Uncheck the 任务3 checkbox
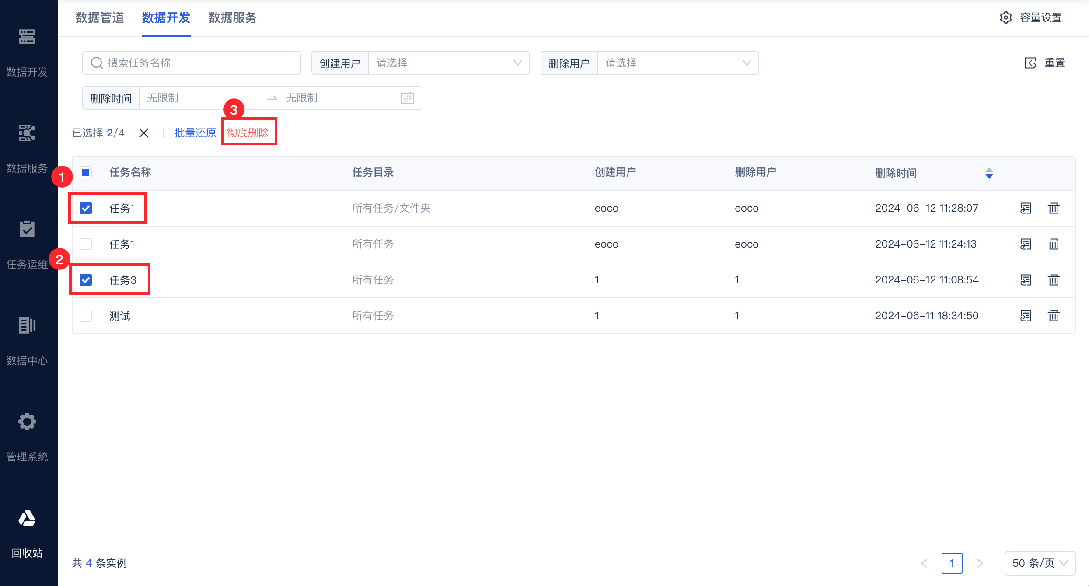1089x586 pixels. [x=86, y=279]
